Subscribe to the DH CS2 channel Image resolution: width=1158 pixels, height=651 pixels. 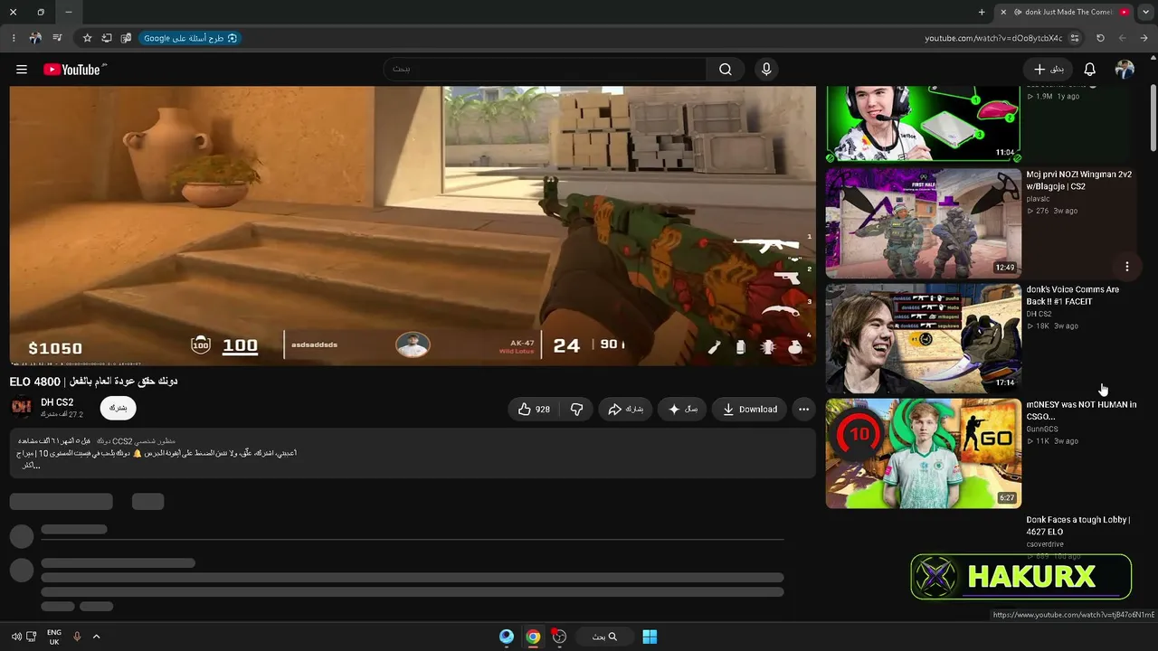click(x=119, y=408)
